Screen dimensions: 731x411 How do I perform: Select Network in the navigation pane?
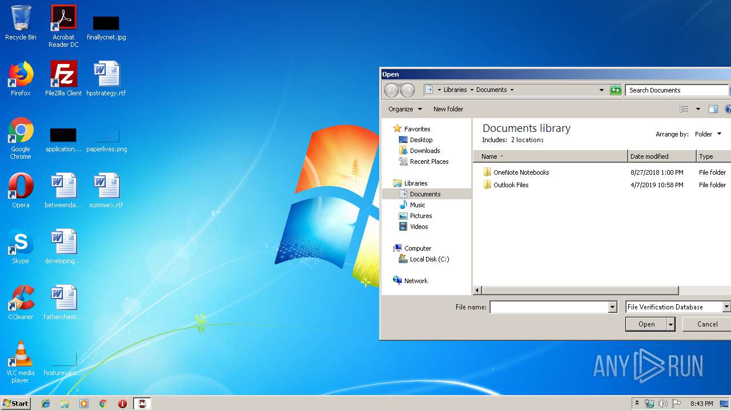[416, 281]
